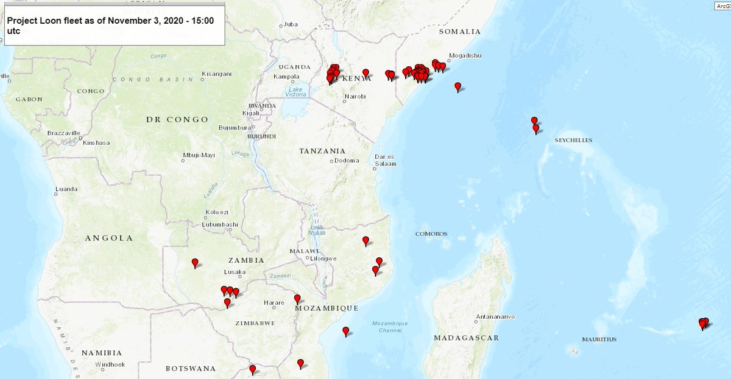Click the Bujumbura city label

point(235,128)
